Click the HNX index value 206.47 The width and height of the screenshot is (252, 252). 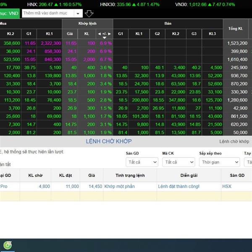(46, 4)
